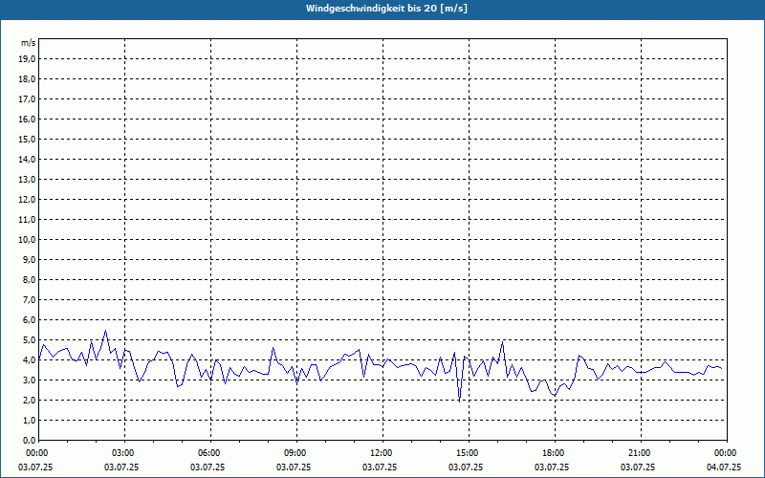Viewport: 765px width, 478px height.
Task: Click the 15,0 y-axis label
Action: (27, 139)
